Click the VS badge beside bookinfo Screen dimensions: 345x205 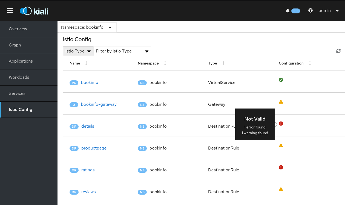tap(74, 83)
